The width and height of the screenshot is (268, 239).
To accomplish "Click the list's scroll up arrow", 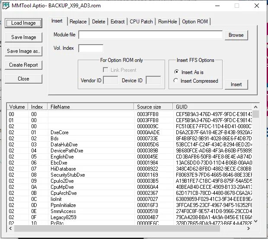I will click(x=256, y=107).
